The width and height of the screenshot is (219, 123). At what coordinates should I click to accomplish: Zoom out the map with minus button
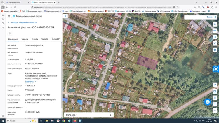click(215, 110)
